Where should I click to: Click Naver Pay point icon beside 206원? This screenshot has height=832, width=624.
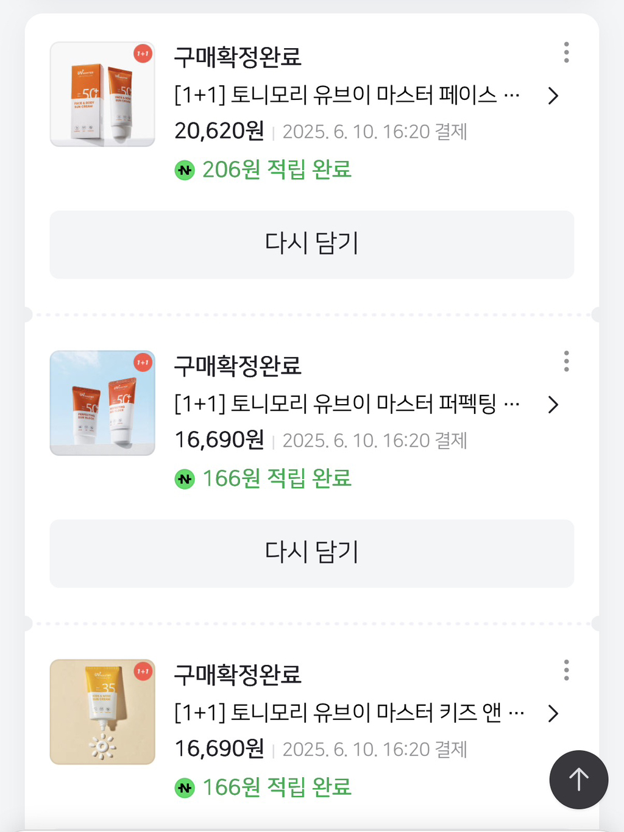coord(184,170)
